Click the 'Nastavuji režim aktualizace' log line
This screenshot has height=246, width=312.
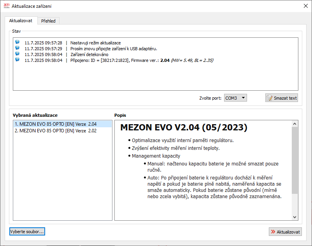[96, 43]
